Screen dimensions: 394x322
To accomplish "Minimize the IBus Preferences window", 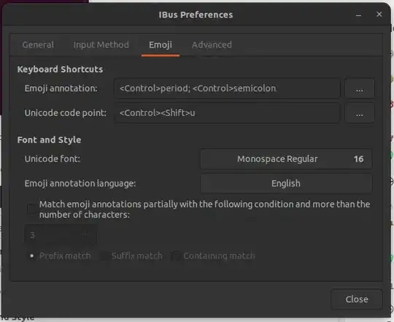I will pyautogui.click(x=358, y=15).
